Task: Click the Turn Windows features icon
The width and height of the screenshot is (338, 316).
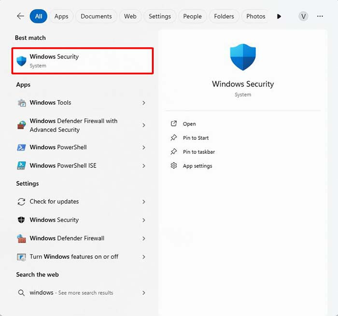Action: 22,257
